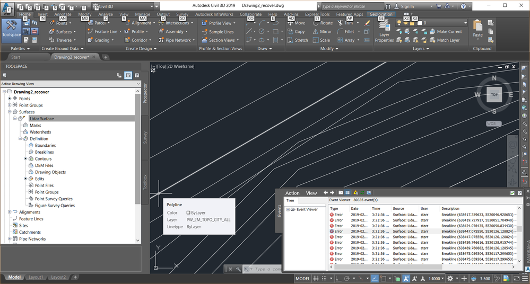Click the Clean Screen status bar icon

click(x=517, y=279)
